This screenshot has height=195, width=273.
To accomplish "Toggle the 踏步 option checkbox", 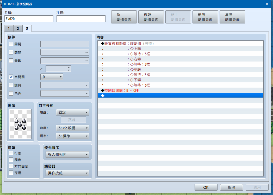I will [x=11, y=160].
